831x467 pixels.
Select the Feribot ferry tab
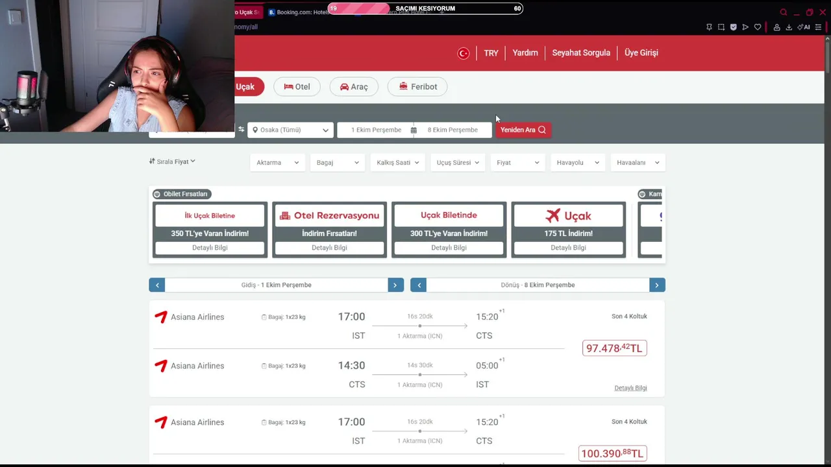tap(417, 87)
